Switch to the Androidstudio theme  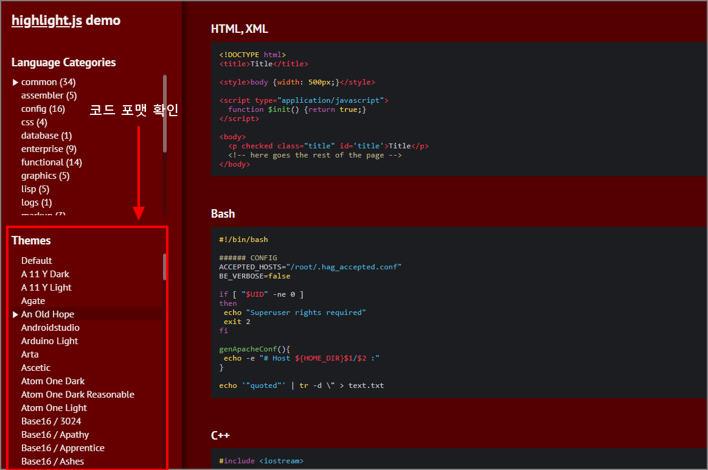tap(50, 328)
